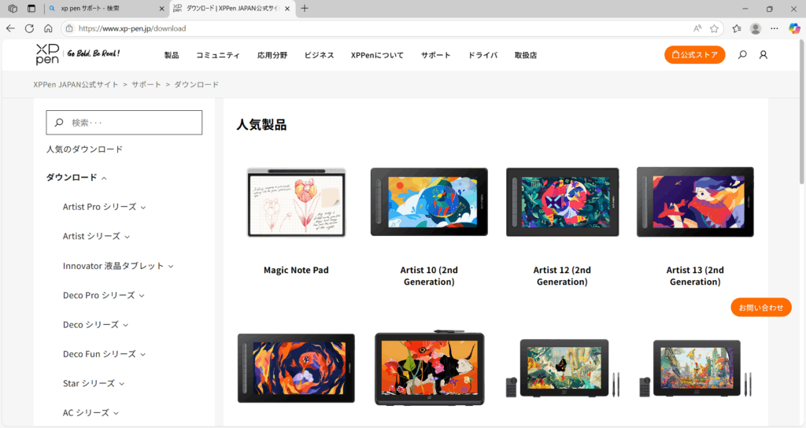The height and width of the screenshot is (428, 806).
Task: Open Magic Note Pad product image
Action: coord(296,202)
